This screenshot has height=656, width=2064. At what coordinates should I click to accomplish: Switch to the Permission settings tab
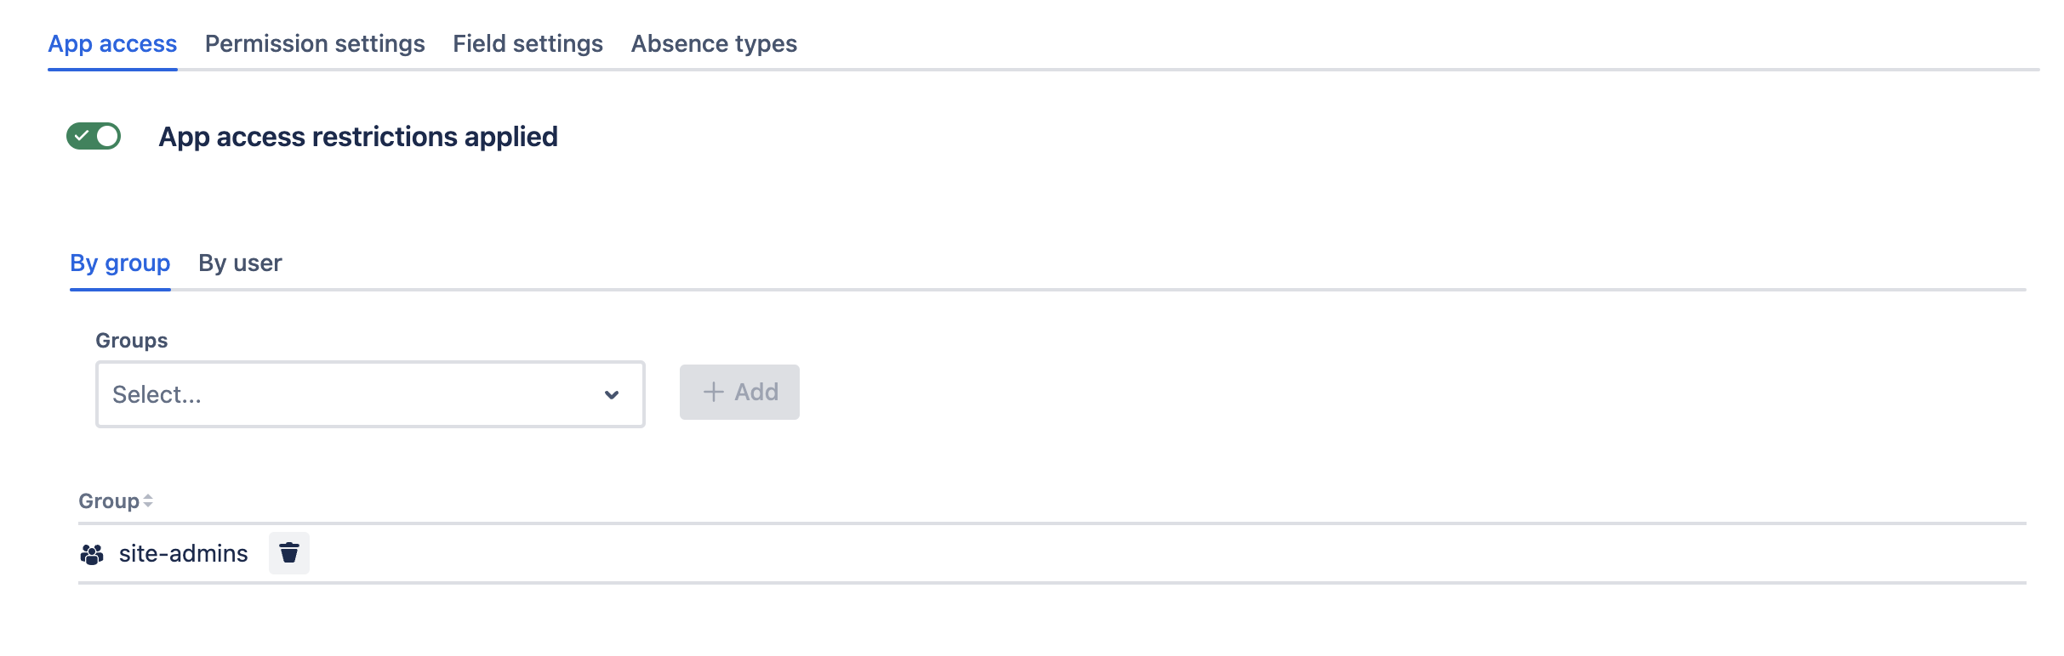315,43
